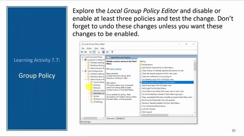Select Local Computer Policy root node
Image resolution: width=244 pixels, height=137 pixels.
pos(93,57)
